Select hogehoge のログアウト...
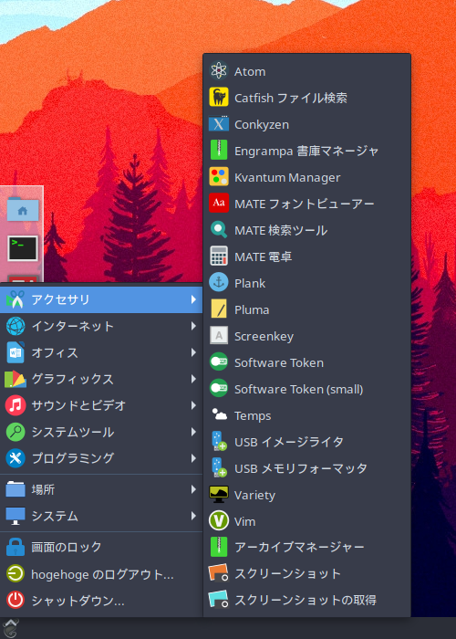 (101, 574)
